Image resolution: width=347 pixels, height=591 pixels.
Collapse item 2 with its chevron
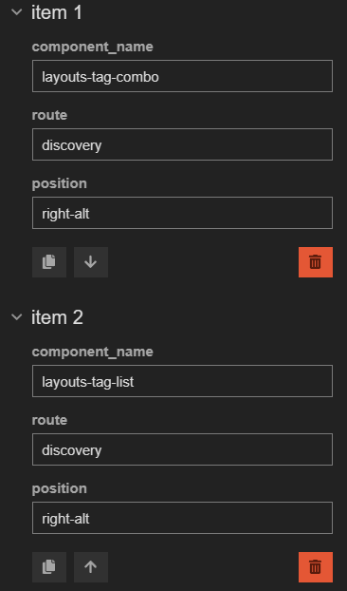coord(17,317)
